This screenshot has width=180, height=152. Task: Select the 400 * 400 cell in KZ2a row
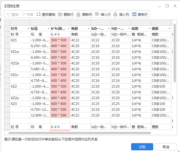click(60, 98)
